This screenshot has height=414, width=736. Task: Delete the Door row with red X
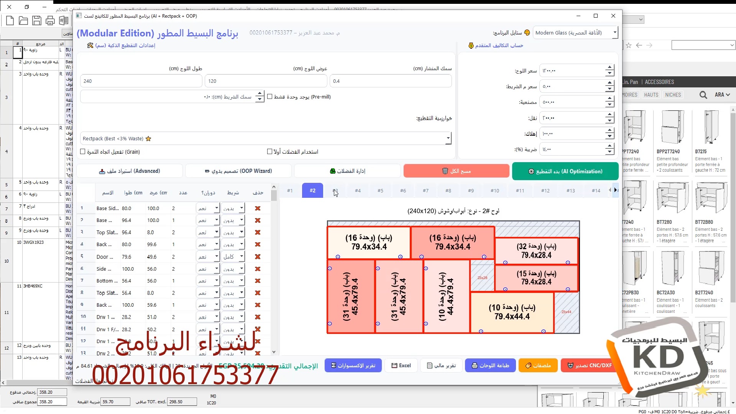258,256
